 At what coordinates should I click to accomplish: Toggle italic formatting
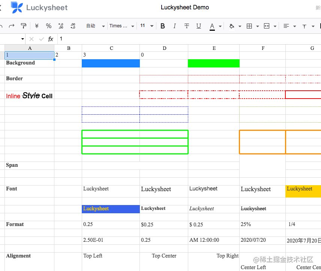pyautogui.click(x=175, y=26)
